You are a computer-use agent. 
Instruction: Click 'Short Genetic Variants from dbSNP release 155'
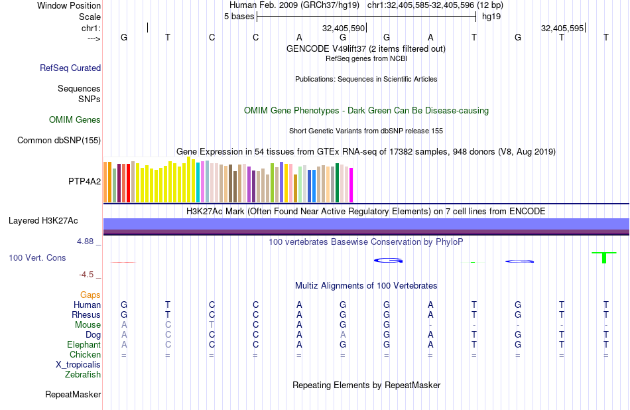(366, 131)
